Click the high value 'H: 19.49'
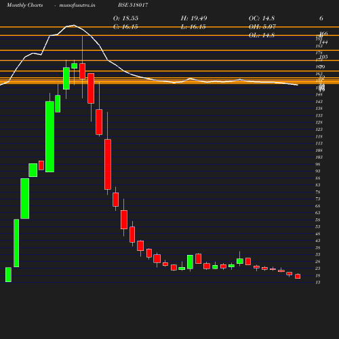339x339 pixels. [x=194, y=18]
